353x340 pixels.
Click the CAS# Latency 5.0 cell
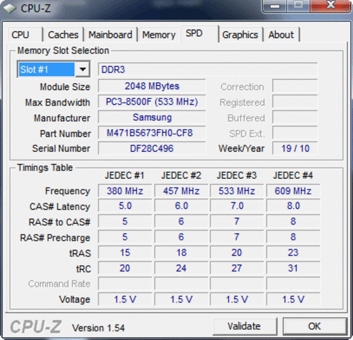(125, 206)
